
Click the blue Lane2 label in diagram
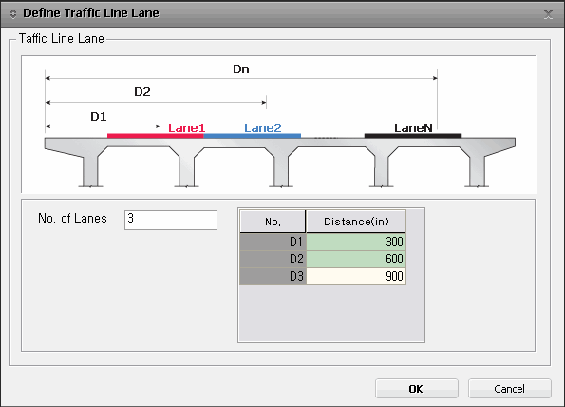[263, 128]
